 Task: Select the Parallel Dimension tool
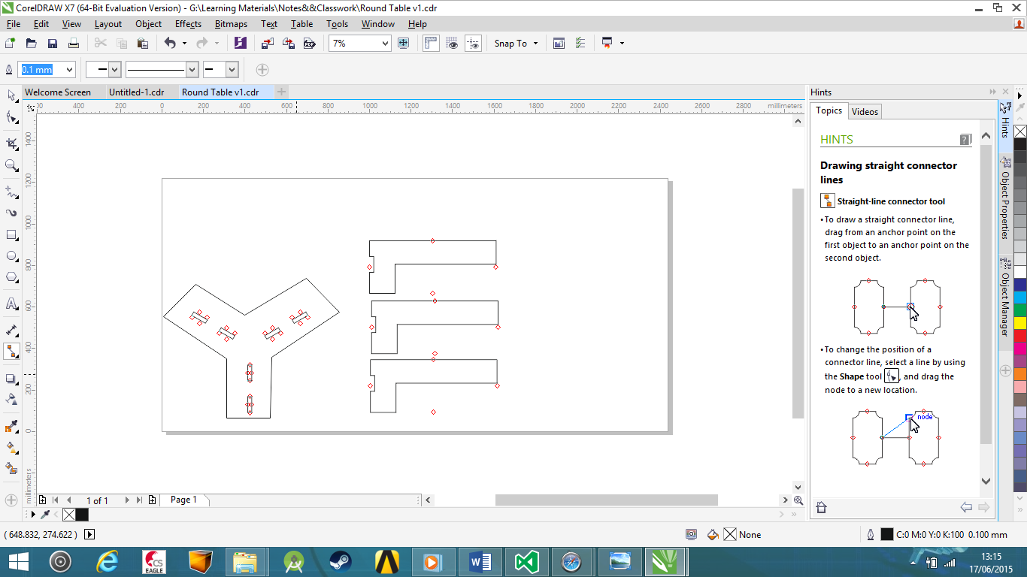pyautogui.click(x=11, y=330)
